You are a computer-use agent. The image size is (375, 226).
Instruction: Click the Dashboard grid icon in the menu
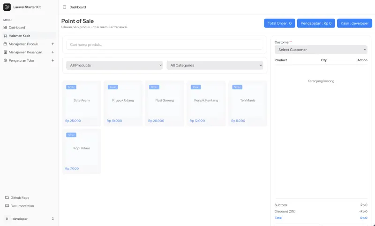(x=5, y=28)
